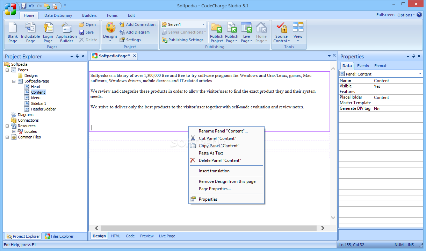Collapse the Pages tree node
Viewport: 426px width, 251px height.
click(x=7, y=70)
